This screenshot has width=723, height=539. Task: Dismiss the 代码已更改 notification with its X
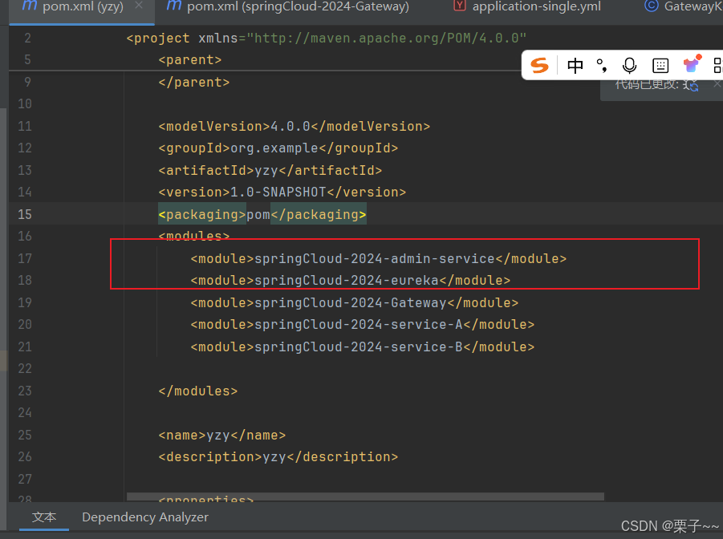717,83
